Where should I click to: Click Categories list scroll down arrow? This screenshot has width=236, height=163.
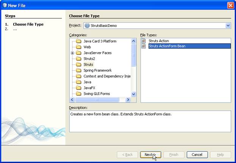pos(133,94)
